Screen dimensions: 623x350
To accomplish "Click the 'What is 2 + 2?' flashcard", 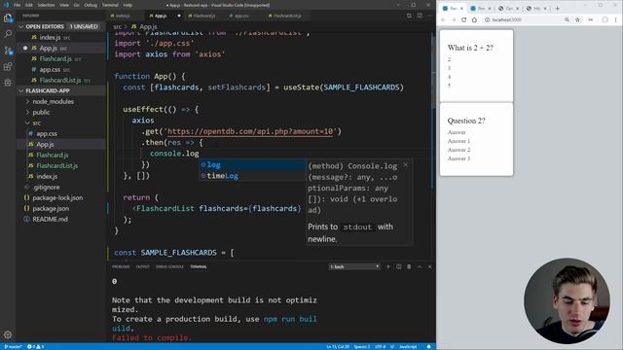I will pos(476,65).
